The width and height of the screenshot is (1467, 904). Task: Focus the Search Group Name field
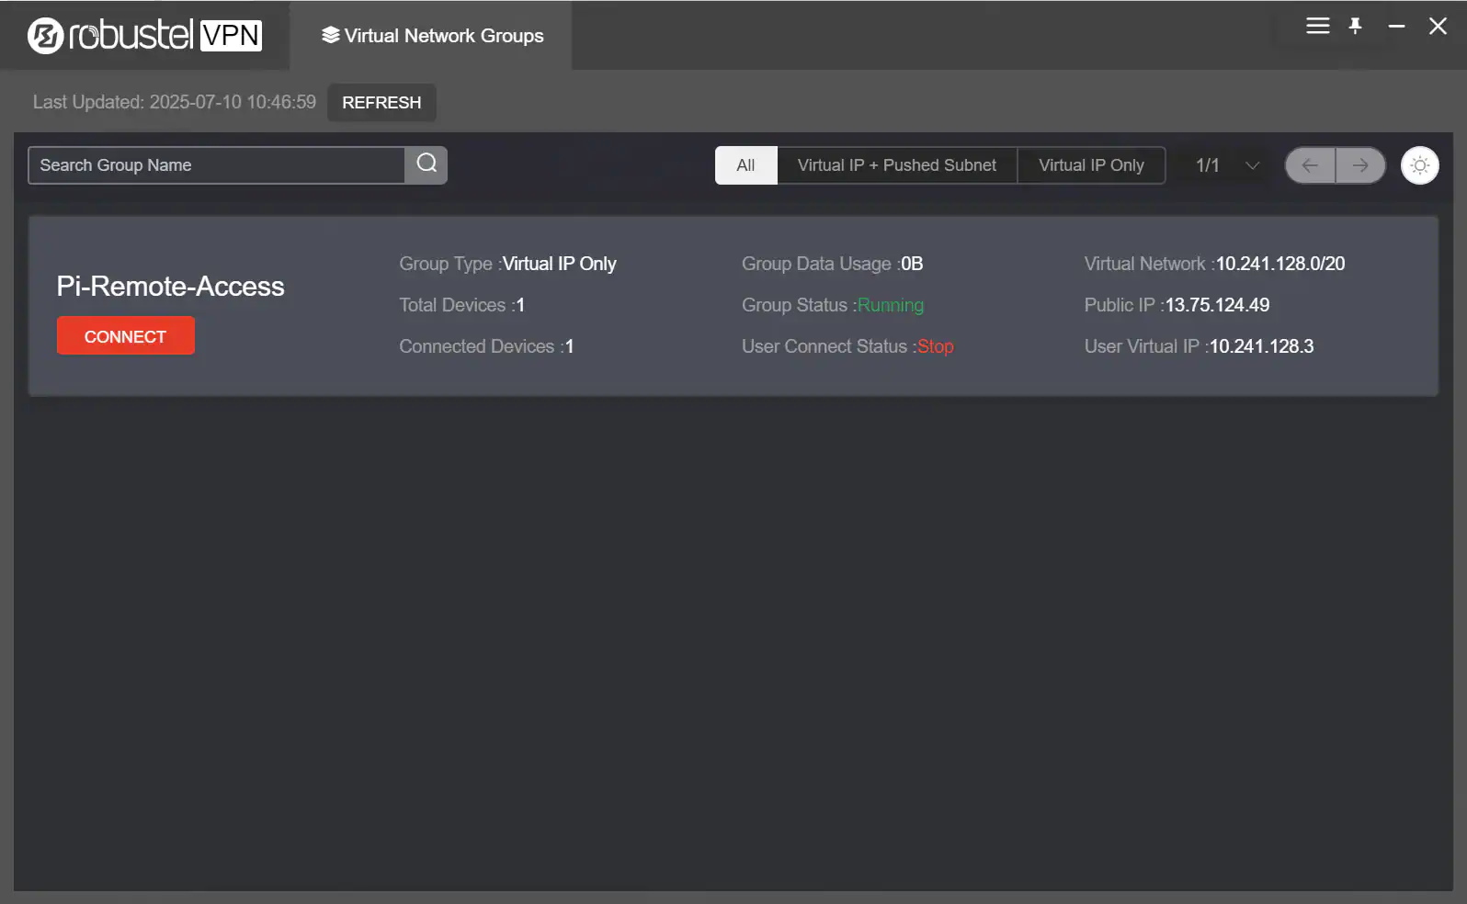(217, 165)
